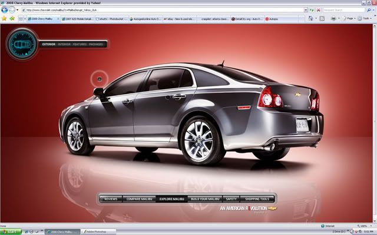Image resolution: width=377 pixels, height=235 pixels.
Task: Select the EXTERIOR view option
Action: (49, 45)
